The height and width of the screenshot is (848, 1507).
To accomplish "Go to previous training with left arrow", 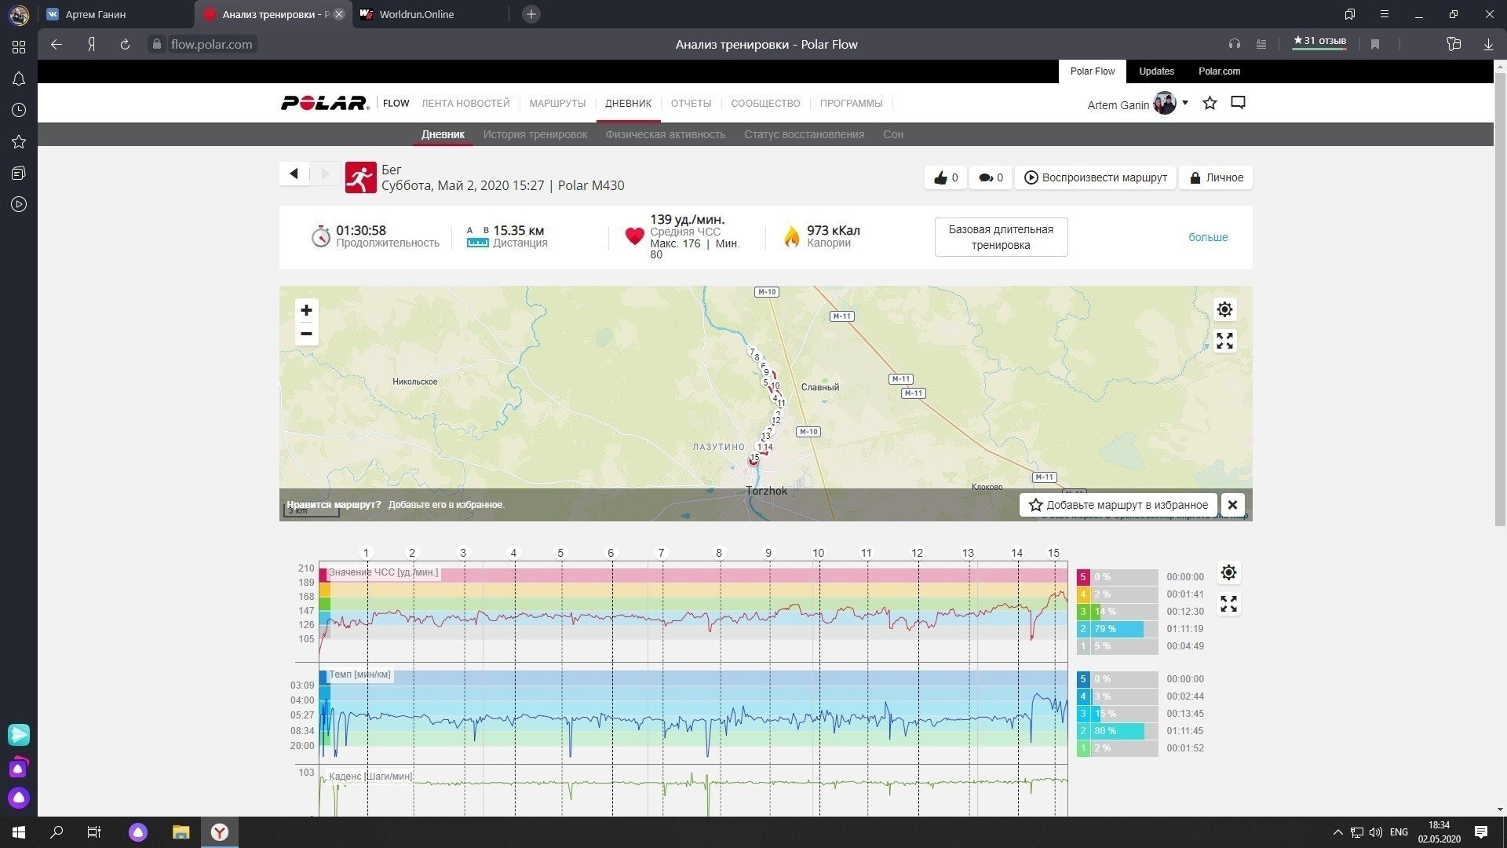I will (294, 174).
